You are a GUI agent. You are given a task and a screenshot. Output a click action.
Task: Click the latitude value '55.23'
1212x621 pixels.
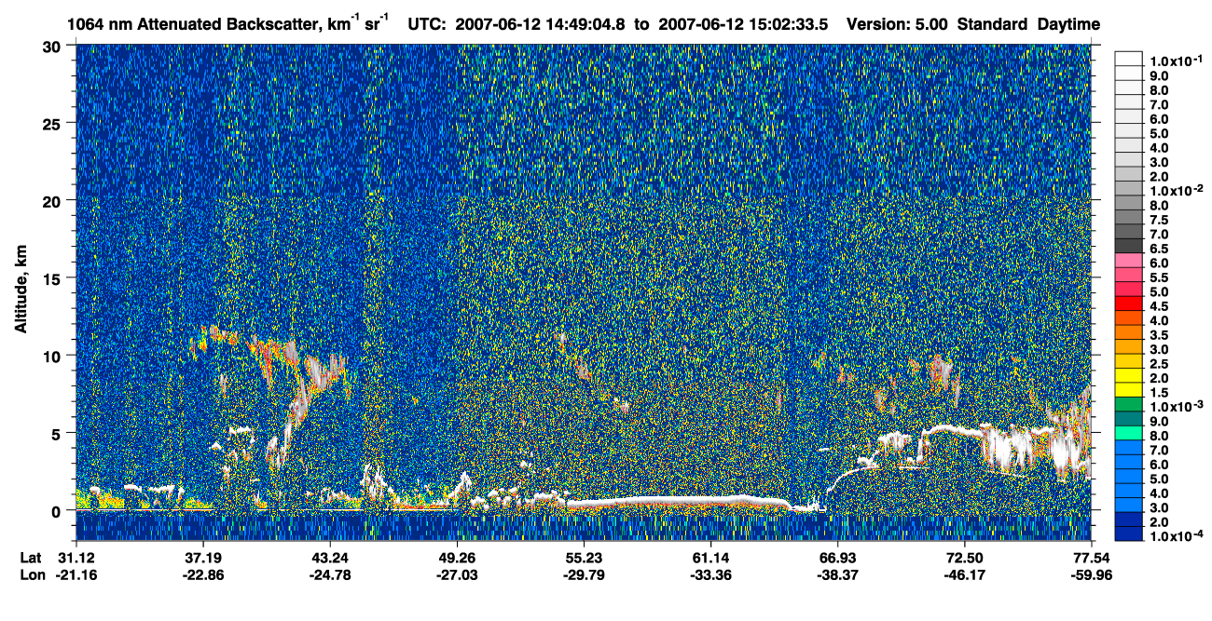pos(584,559)
